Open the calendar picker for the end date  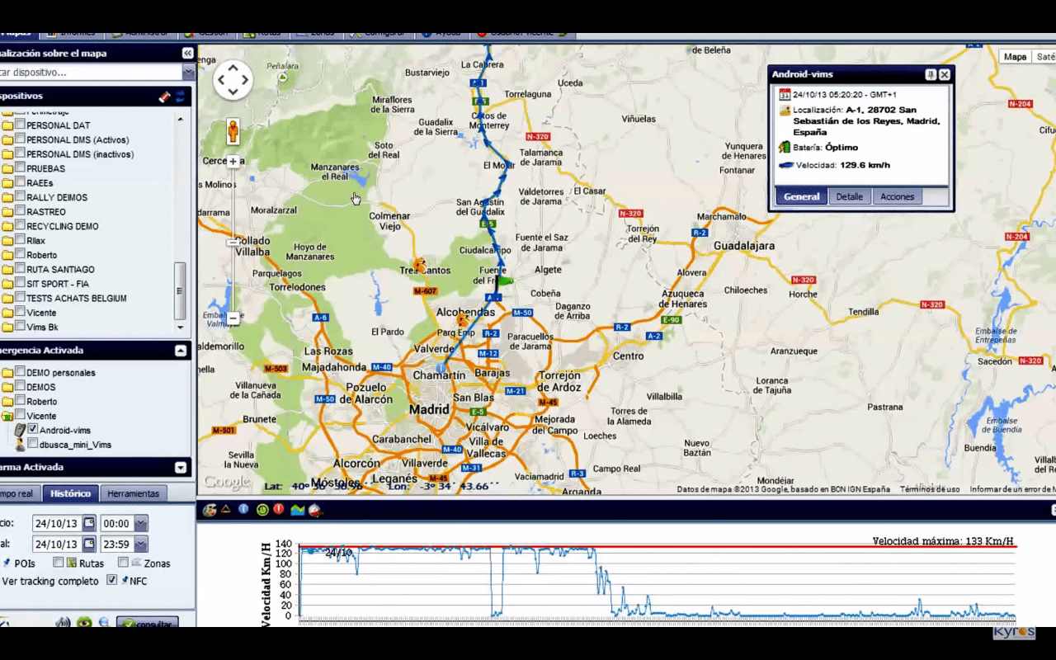point(89,544)
